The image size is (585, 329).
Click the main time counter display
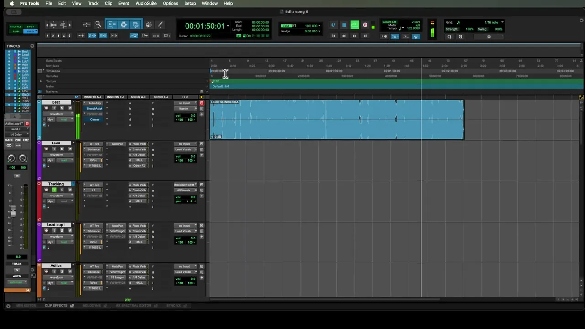(205, 26)
